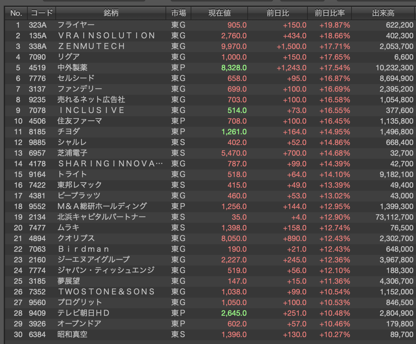Select 売れるネット広告社 in the list
This screenshot has width=416, height=344.
[91, 100]
